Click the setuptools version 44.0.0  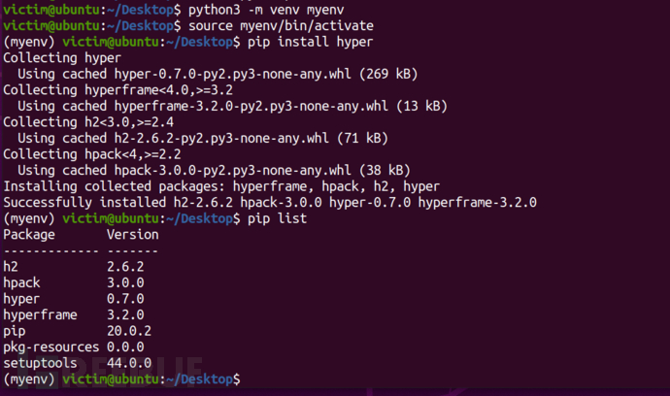click(129, 362)
